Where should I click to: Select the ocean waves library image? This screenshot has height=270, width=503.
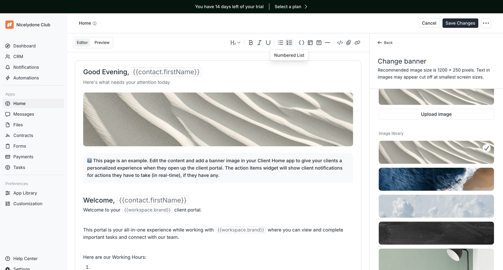436,179
